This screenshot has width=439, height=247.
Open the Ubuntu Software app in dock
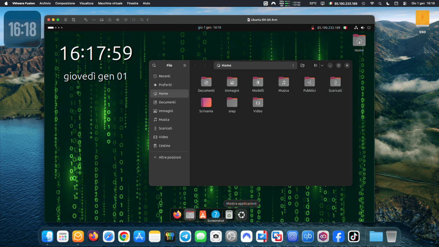pyautogui.click(x=203, y=215)
